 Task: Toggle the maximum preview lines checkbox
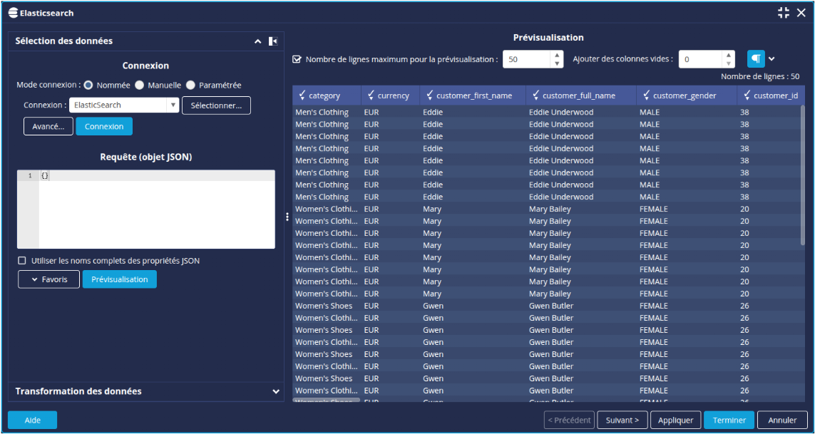coord(297,60)
